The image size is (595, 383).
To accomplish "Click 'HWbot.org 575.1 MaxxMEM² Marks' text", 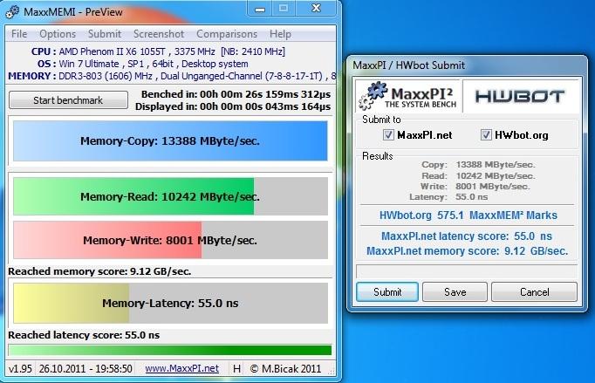I will coord(468,215).
